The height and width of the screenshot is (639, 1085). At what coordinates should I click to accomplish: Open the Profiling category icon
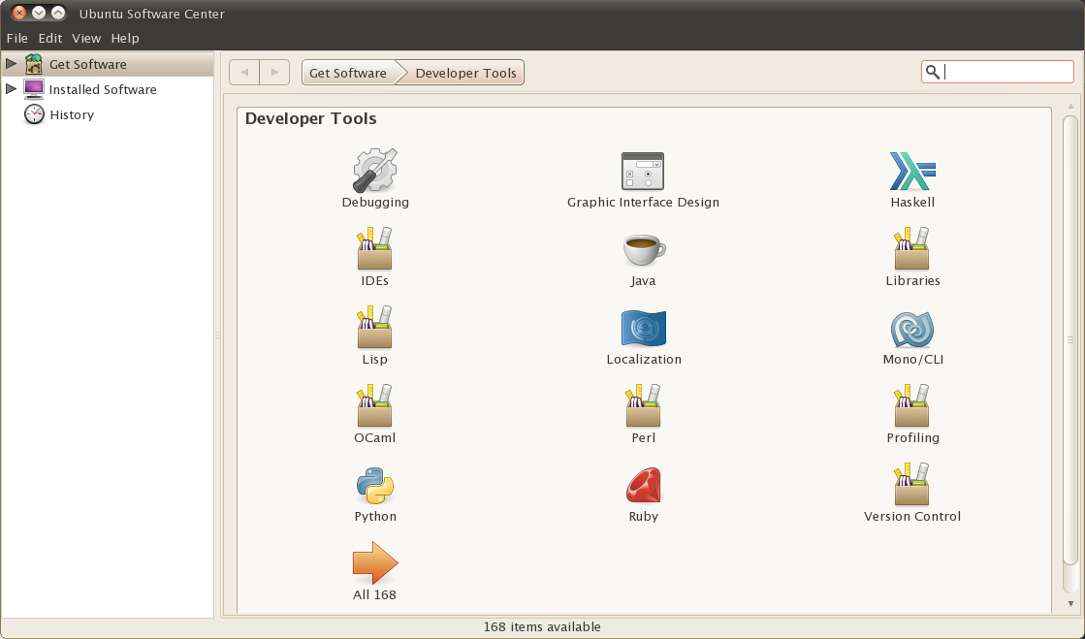pyautogui.click(x=912, y=405)
